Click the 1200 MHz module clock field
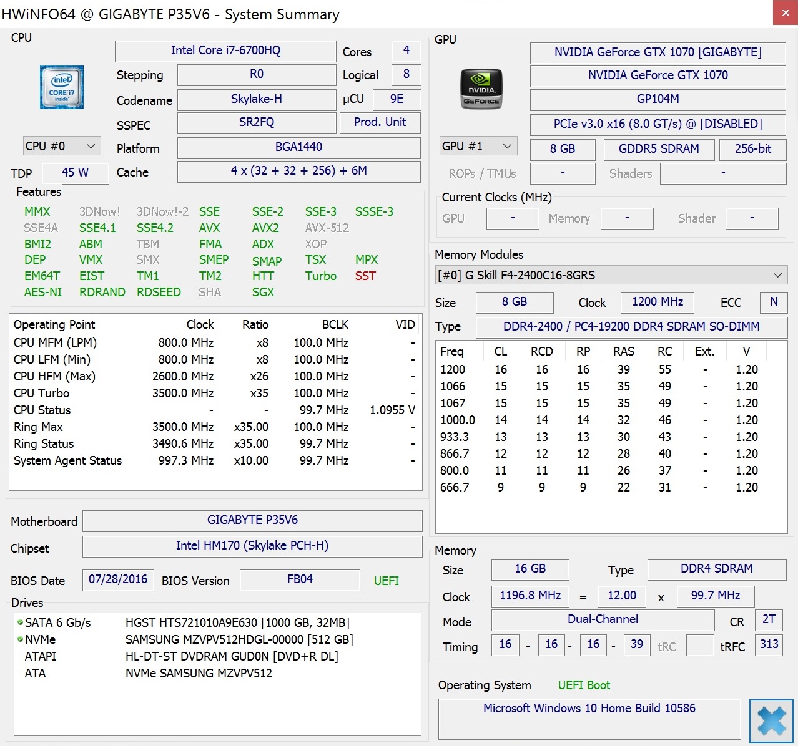 point(658,303)
